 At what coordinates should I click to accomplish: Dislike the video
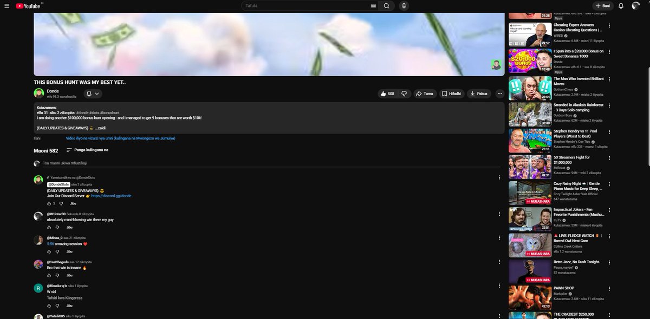(404, 94)
